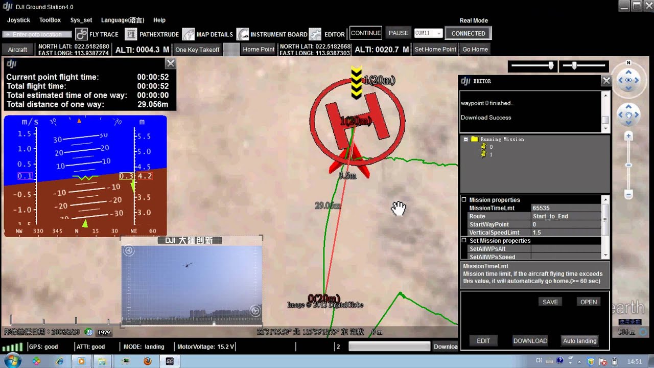
Task: Open the media player taskbar icon
Action: tap(81, 361)
